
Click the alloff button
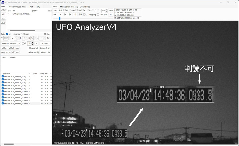tap(3, 23)
